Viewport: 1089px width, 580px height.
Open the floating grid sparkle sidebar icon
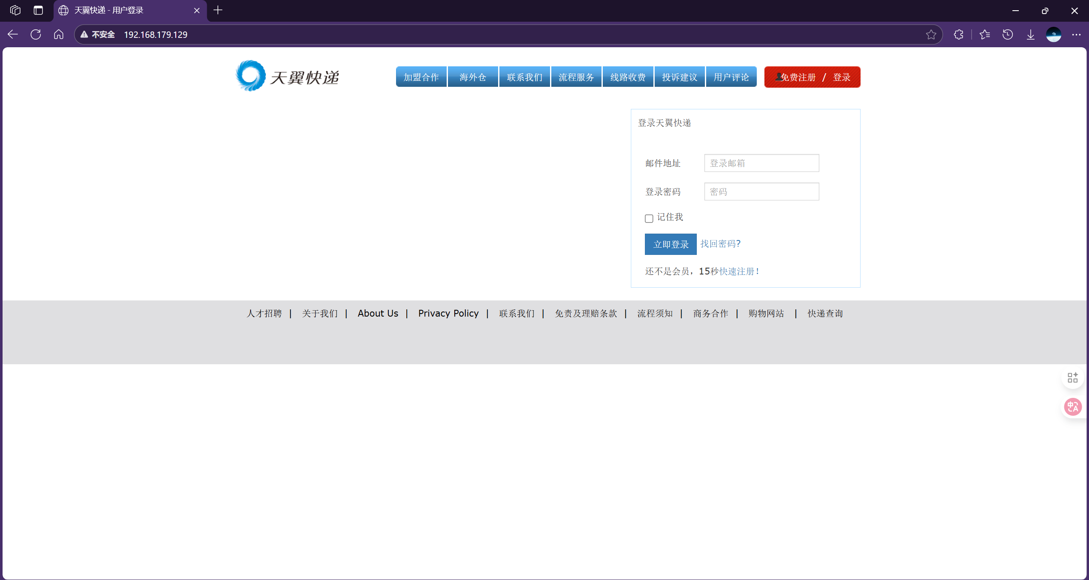(x=1073, y=377)
